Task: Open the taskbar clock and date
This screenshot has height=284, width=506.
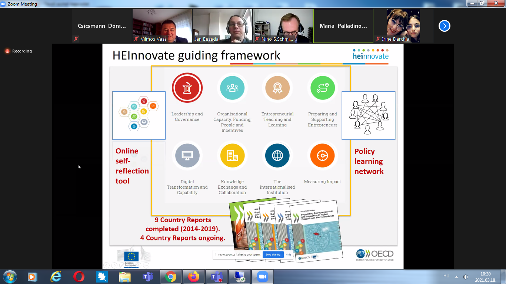Action: point(485,277)
